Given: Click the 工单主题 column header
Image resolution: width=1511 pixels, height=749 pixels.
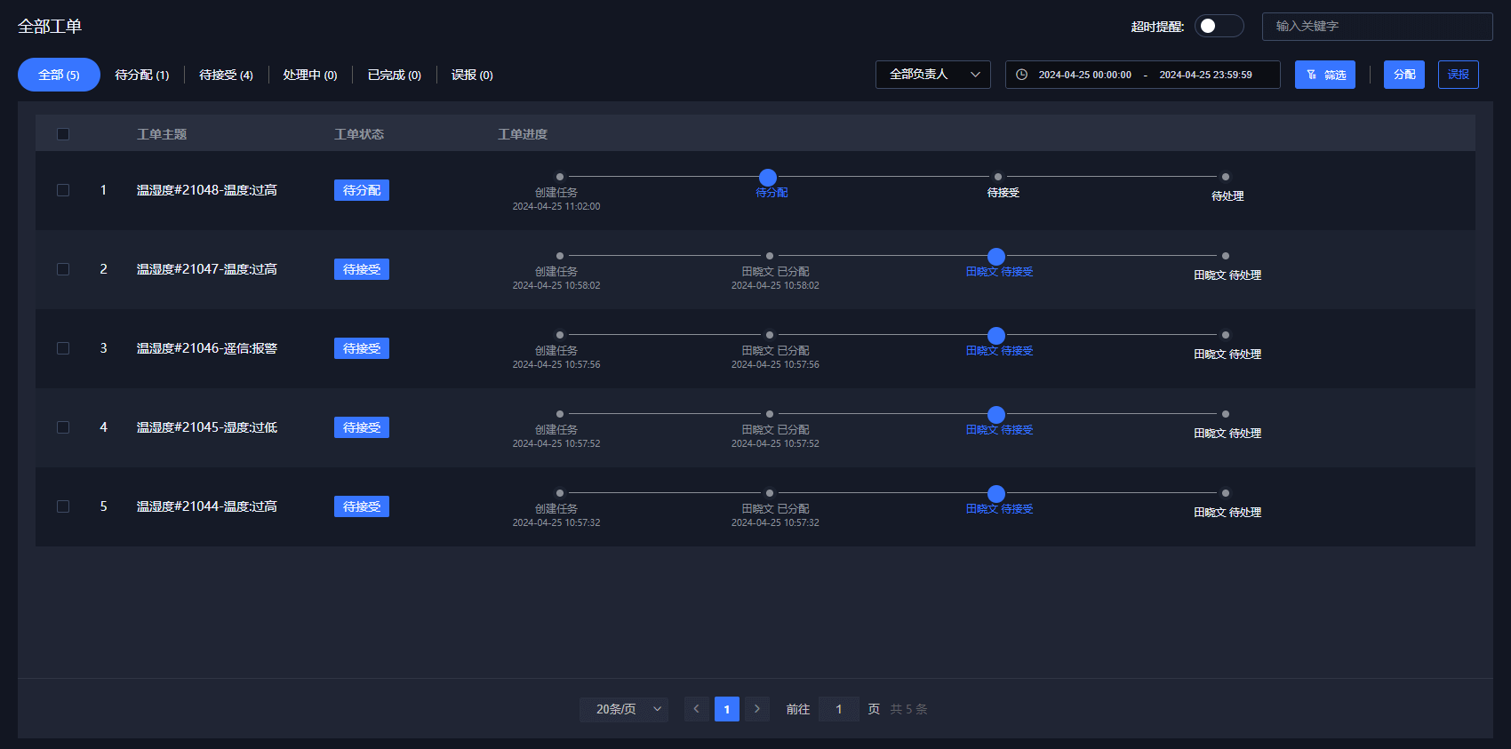Looking at the screenshot, I should point(162,134).
